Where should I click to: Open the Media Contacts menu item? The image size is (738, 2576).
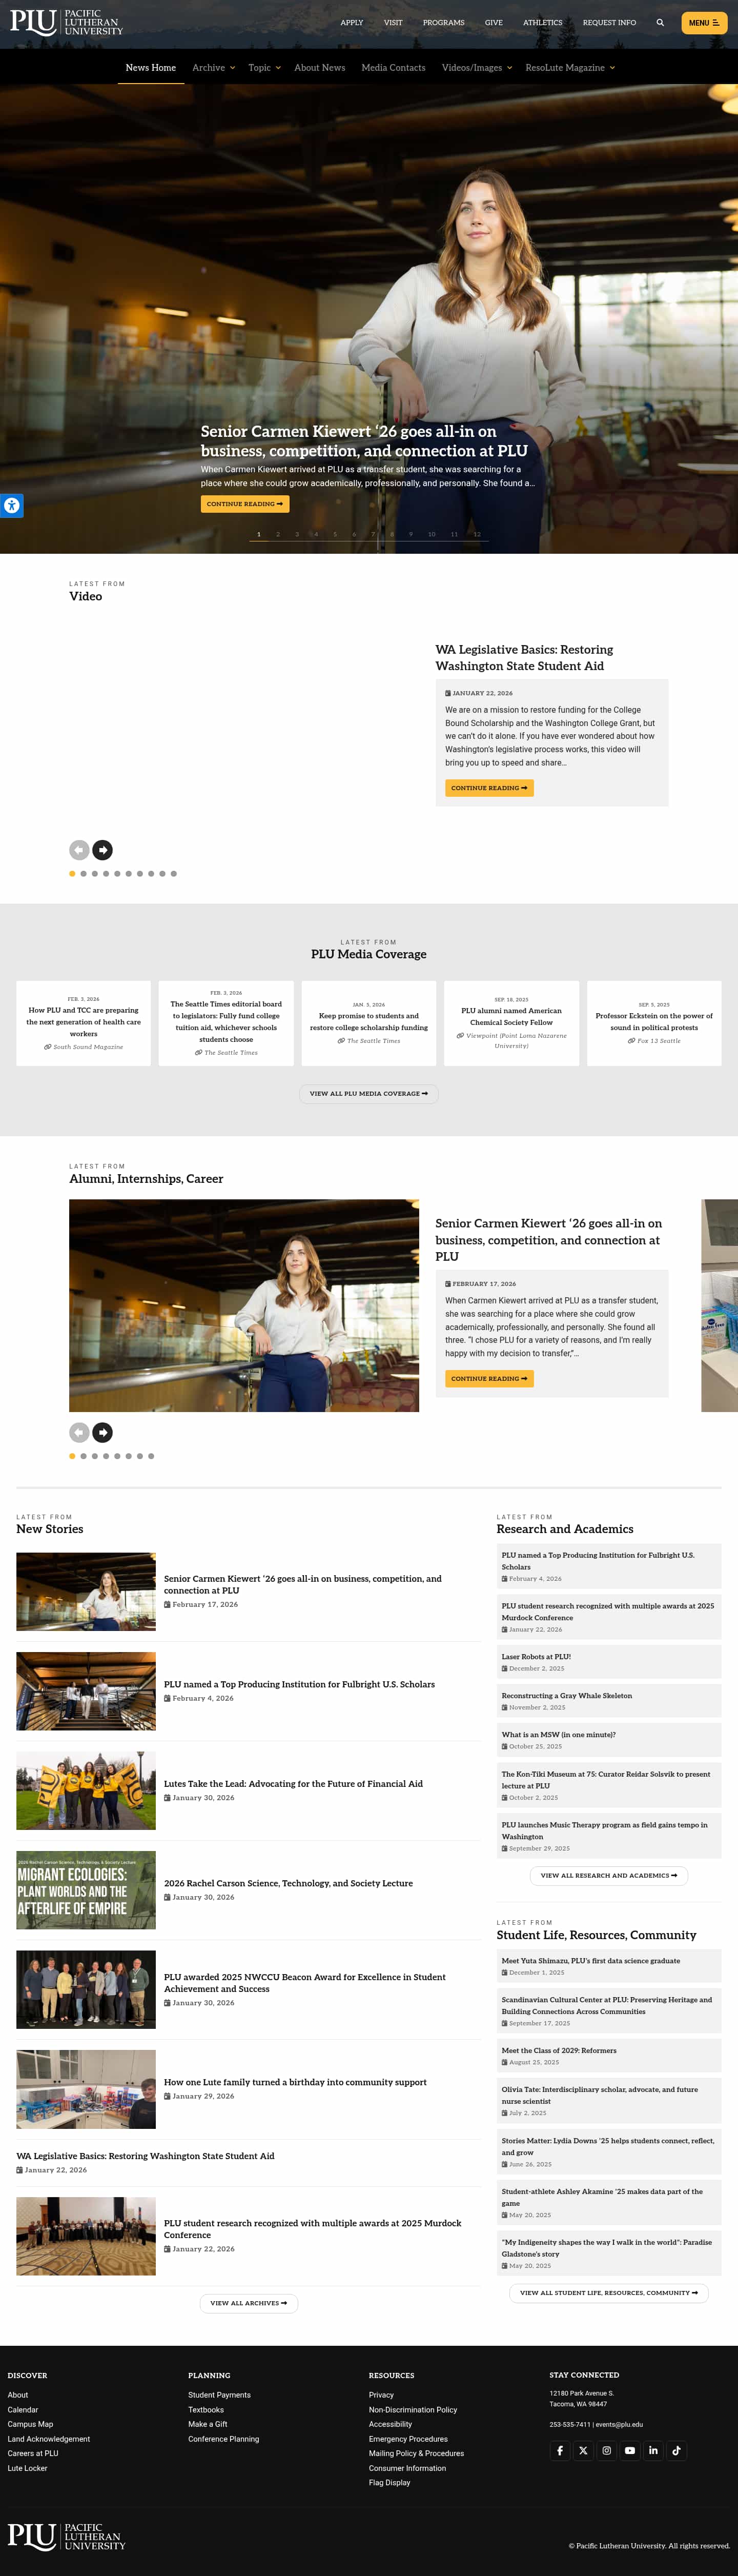393,67
